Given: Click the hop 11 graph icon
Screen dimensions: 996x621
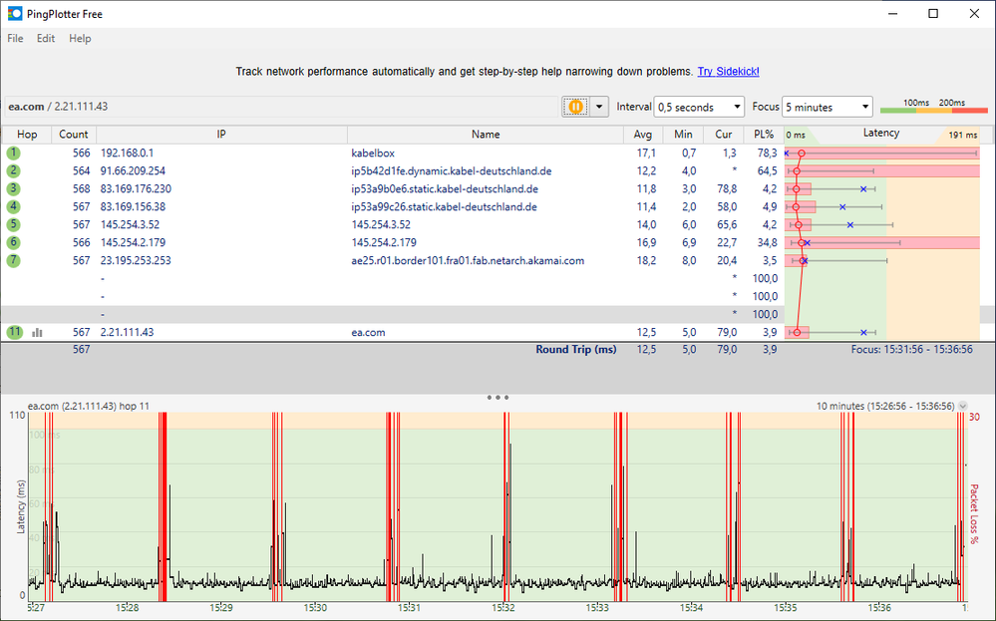Looking at the screenshot, I should 38,333.
